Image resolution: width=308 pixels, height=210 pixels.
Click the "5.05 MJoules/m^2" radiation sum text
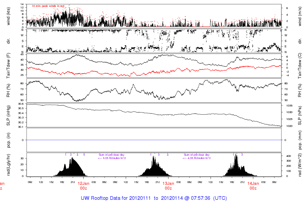pos(114,158)
